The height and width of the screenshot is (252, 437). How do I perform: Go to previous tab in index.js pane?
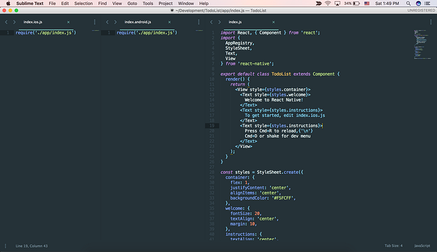[x=211, y=22]
